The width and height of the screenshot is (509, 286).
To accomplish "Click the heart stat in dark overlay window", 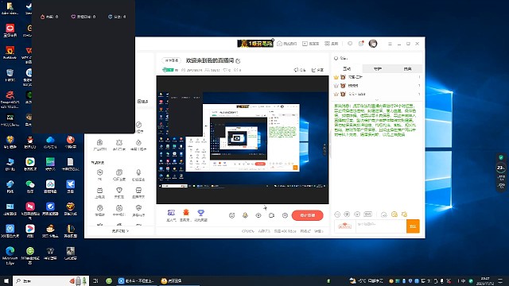I will [84, 17].
